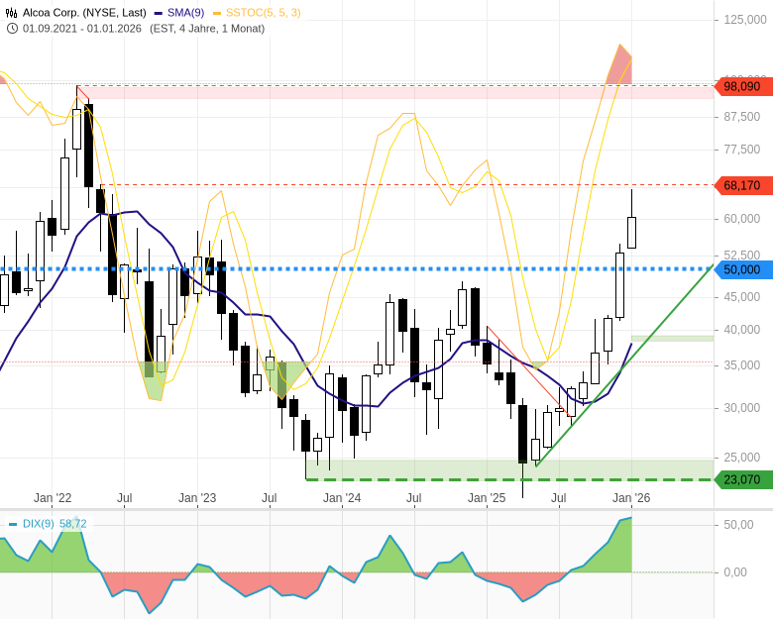Click the 125,000 price axis label
The width and height of the screenshot is (773, 619).
click(745, 19)
